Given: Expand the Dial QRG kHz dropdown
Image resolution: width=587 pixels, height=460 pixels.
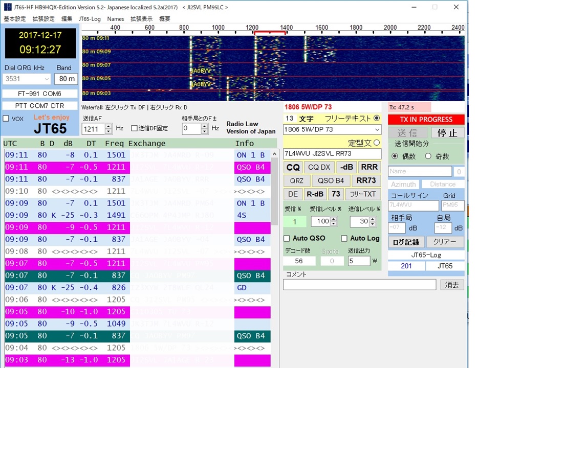Looking at the screenshot, I should coord(47,79).
